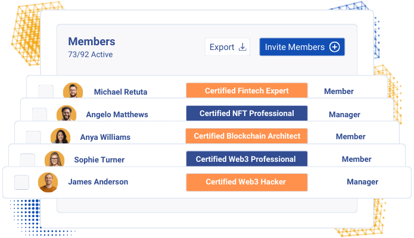Select the Certified Web3 Hacker label
Screen dimensions: 414x238
pos(247,182)
